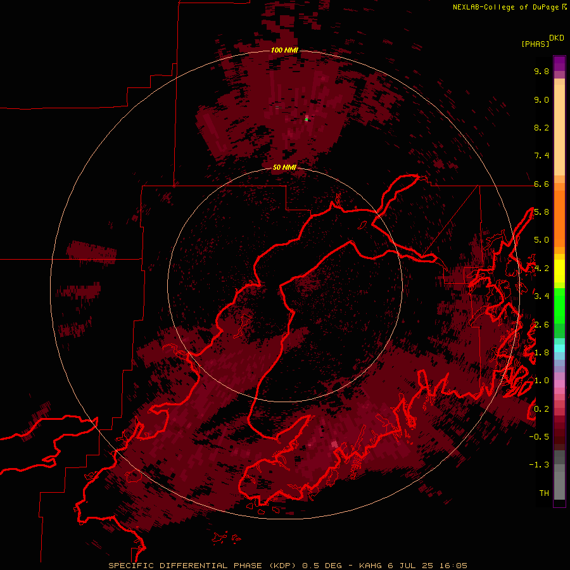Click the purple top segment of color bar
Image resolution: width=570 pixels, height=570 pixels.
[559, 63]
